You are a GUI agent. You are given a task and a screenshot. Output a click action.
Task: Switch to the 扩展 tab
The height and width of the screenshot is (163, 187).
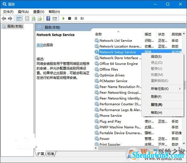click(41, 154)
